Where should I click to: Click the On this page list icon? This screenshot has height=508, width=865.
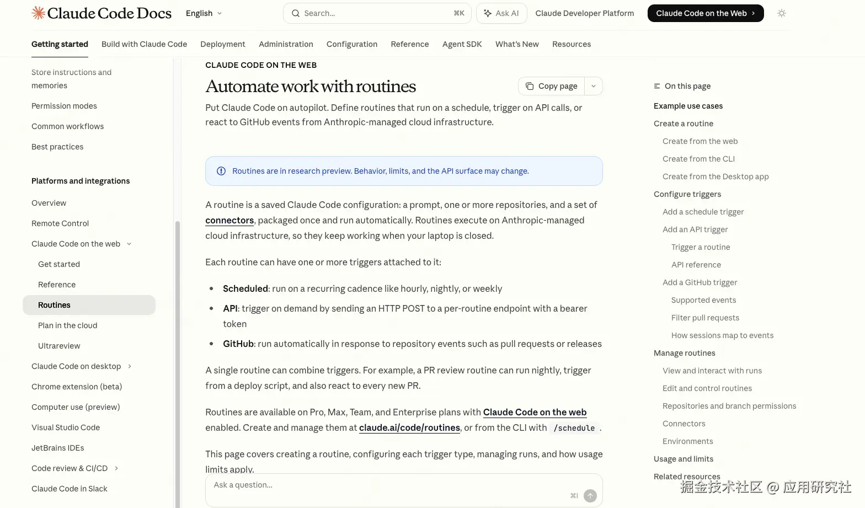coord(657,86)
